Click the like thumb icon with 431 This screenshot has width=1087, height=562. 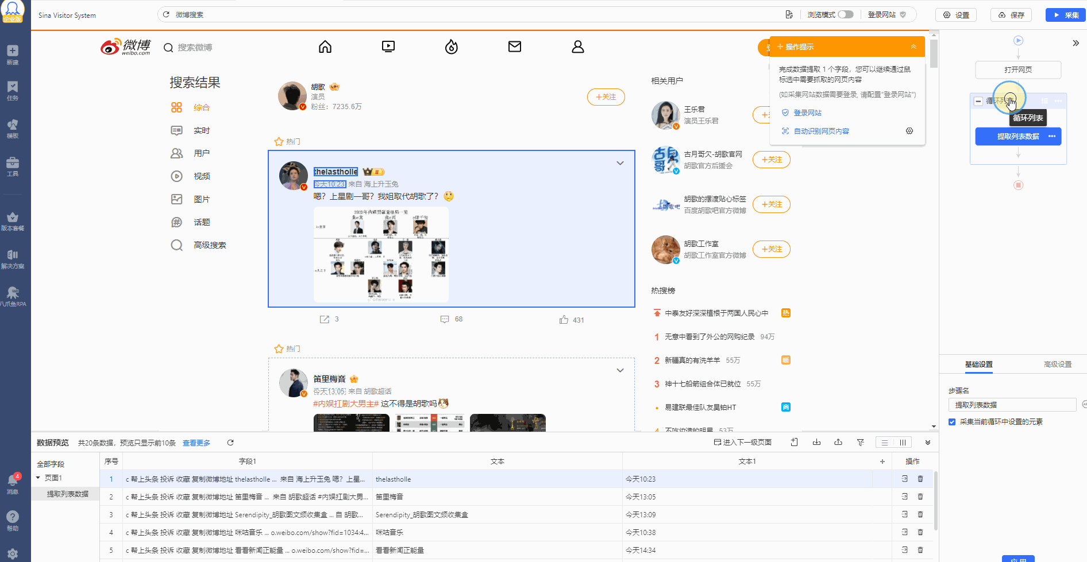(x=564, y=320)
